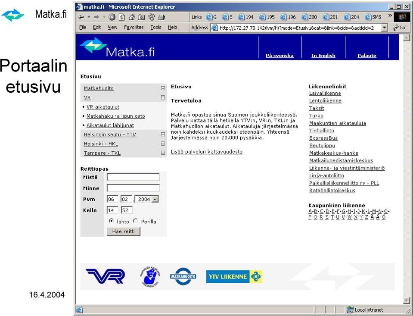
Task: Expand the Helsingin seutu - YTV section
Action: [163, 135]
